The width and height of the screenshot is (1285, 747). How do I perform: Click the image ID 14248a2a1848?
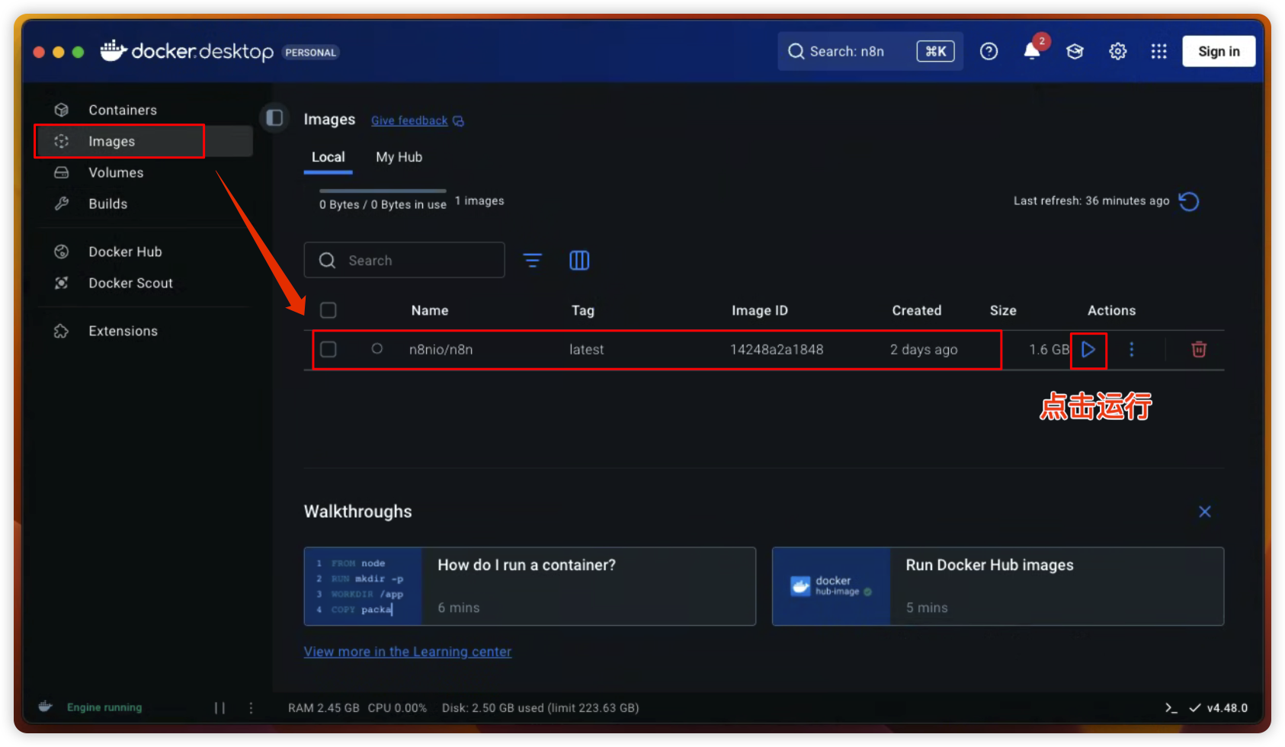(777, 349)
